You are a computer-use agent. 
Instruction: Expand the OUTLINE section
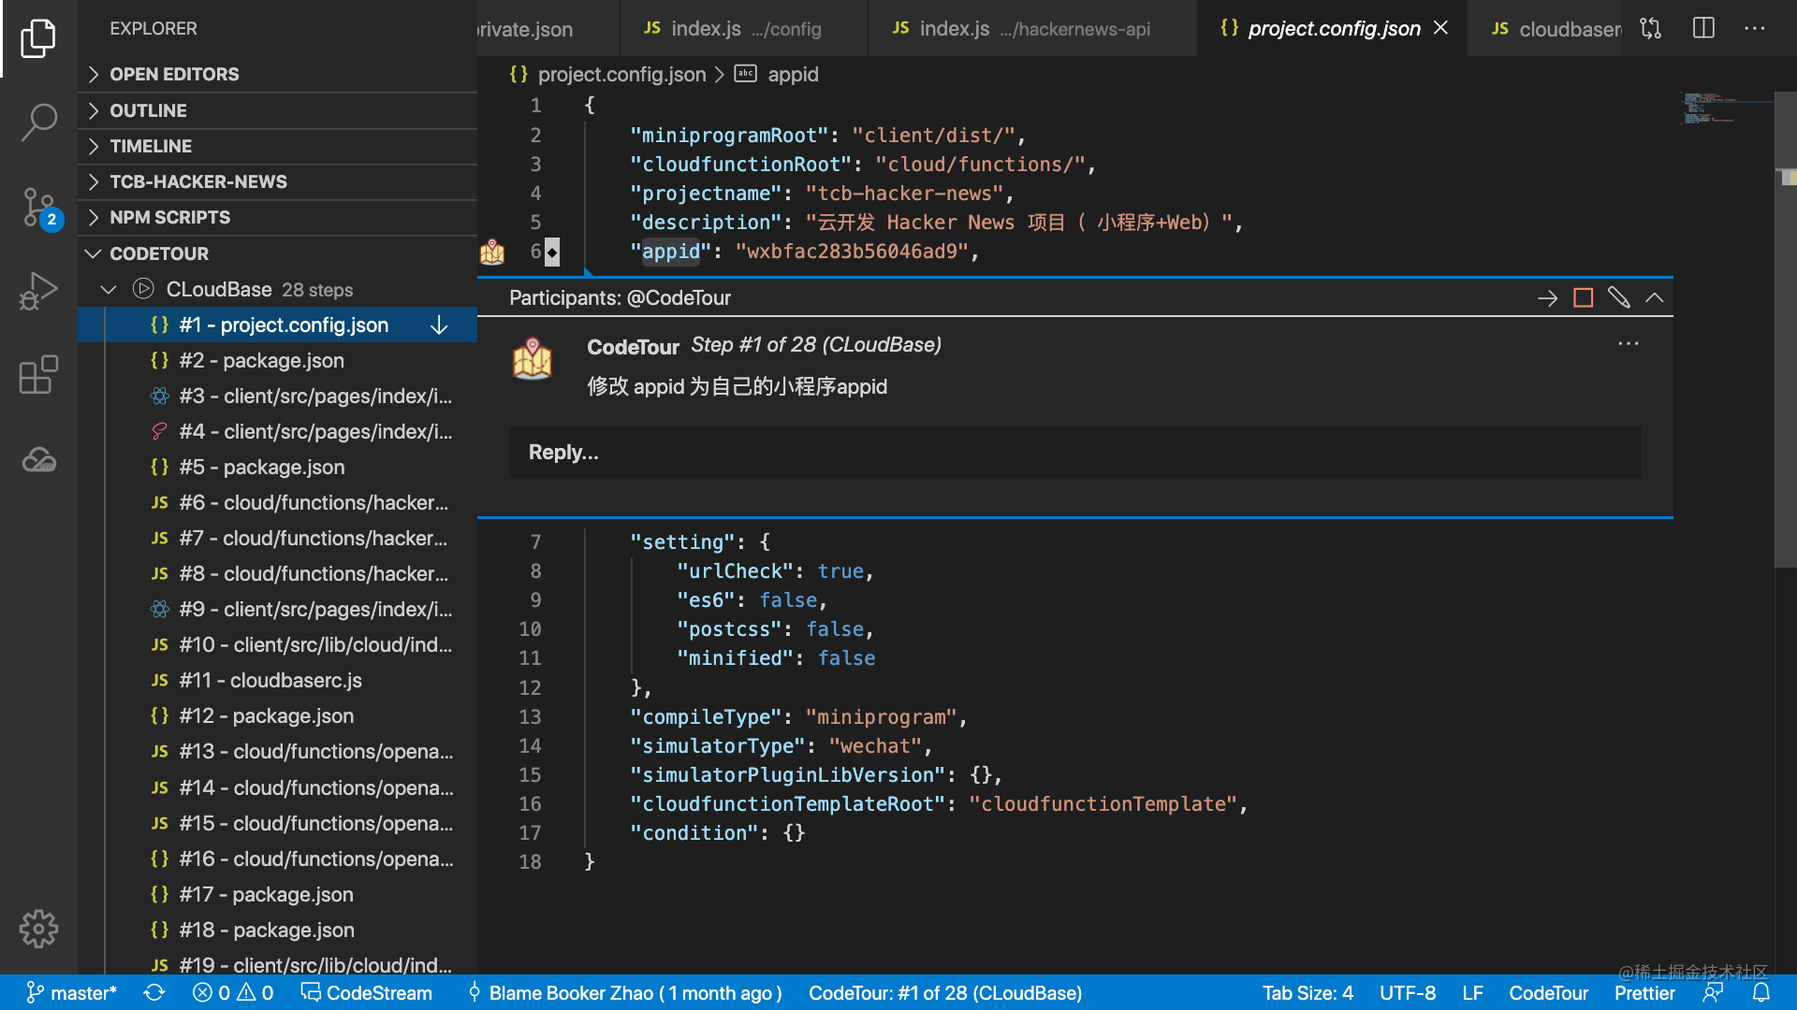(x=277, y=110)
